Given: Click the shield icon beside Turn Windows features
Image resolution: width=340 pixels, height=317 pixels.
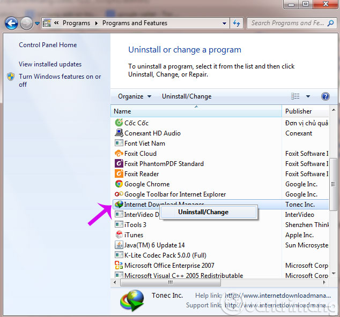Looking at the screenshot, I should [x=11, y=77].
